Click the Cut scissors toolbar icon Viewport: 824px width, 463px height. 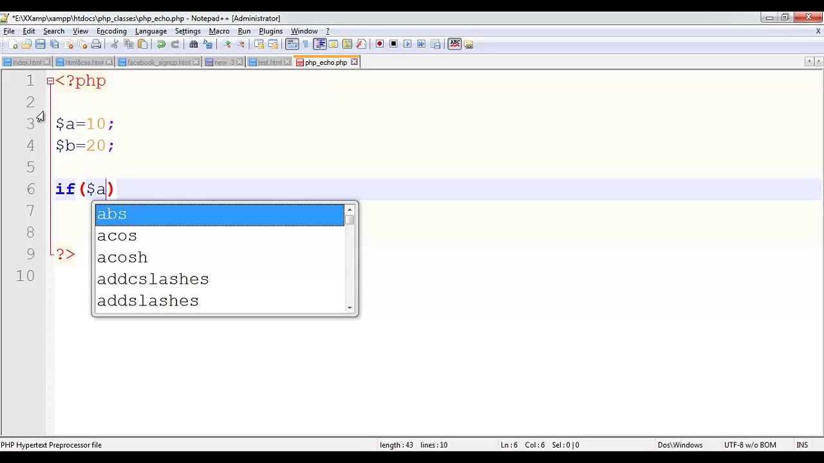tap(115, 44)
